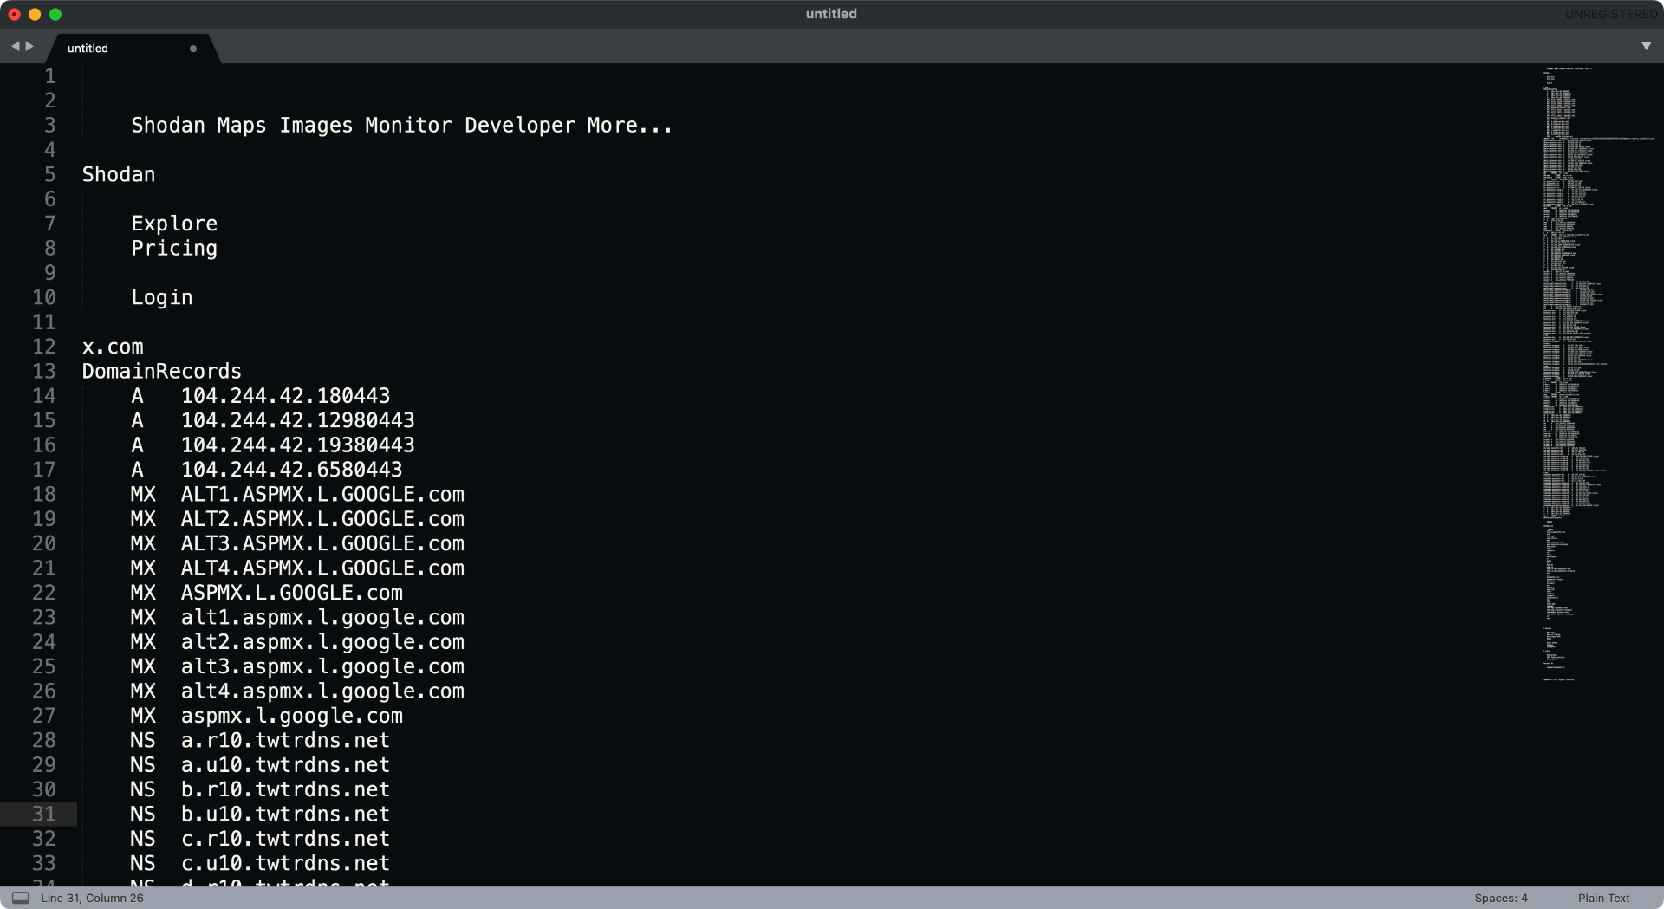The height and width of the screenshot is (909, 1664).
Task: Click the word Images on line 3
Action: (x=316, y=126)
